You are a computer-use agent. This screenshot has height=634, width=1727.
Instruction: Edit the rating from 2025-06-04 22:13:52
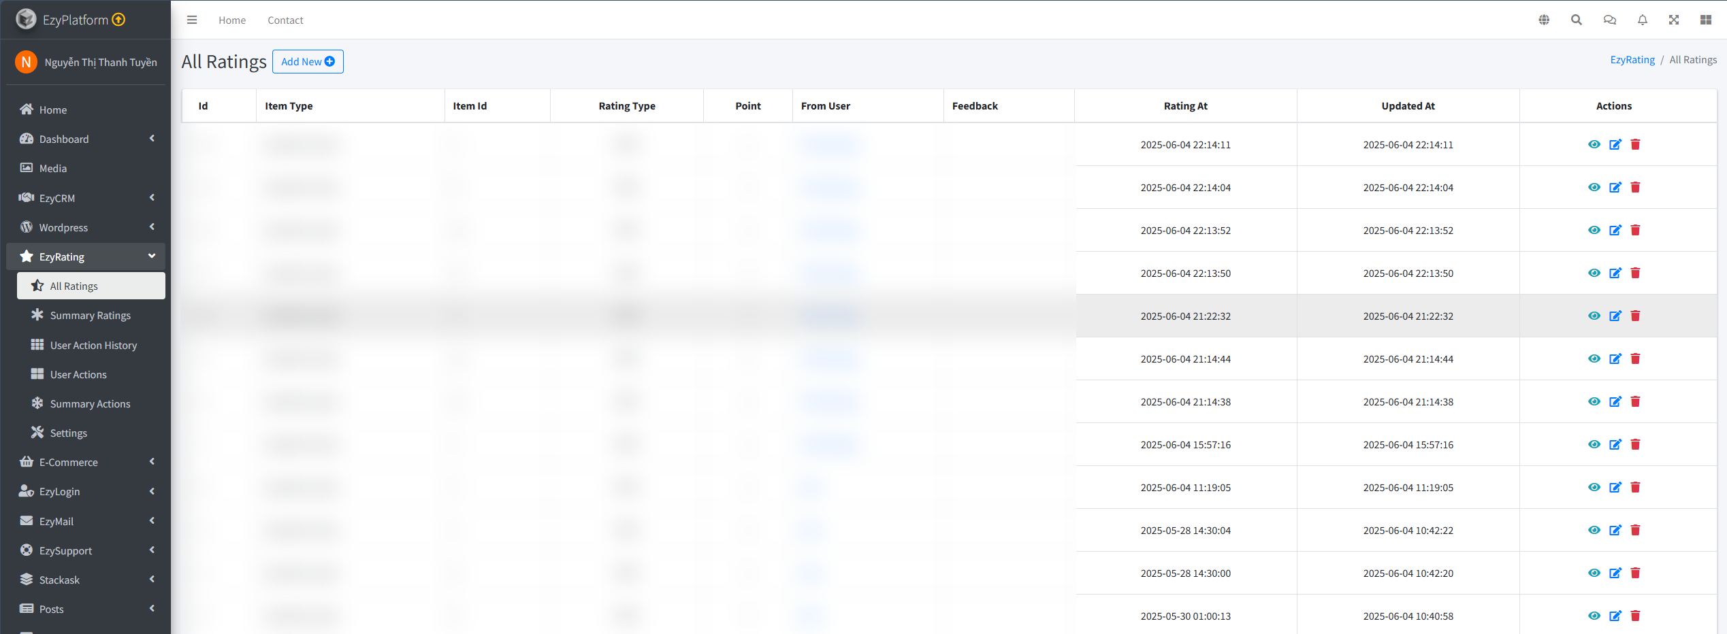tap(1615, 230)
